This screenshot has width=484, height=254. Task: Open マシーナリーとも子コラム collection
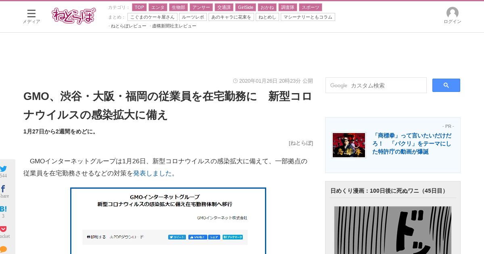pyautogui.click(x=308, y=17)
